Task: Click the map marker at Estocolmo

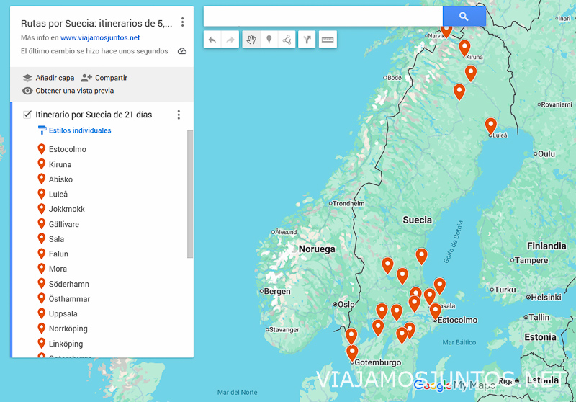Action: [436, 312]
